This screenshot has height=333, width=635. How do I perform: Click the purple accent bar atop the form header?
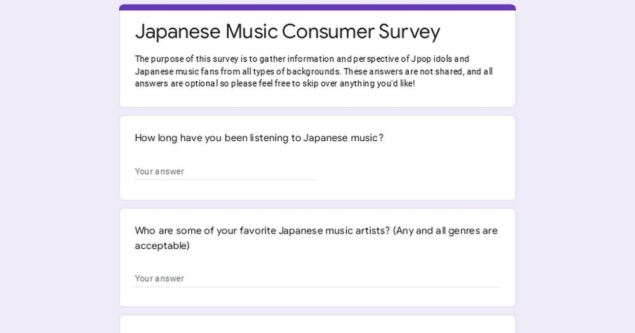click(317, 7)
